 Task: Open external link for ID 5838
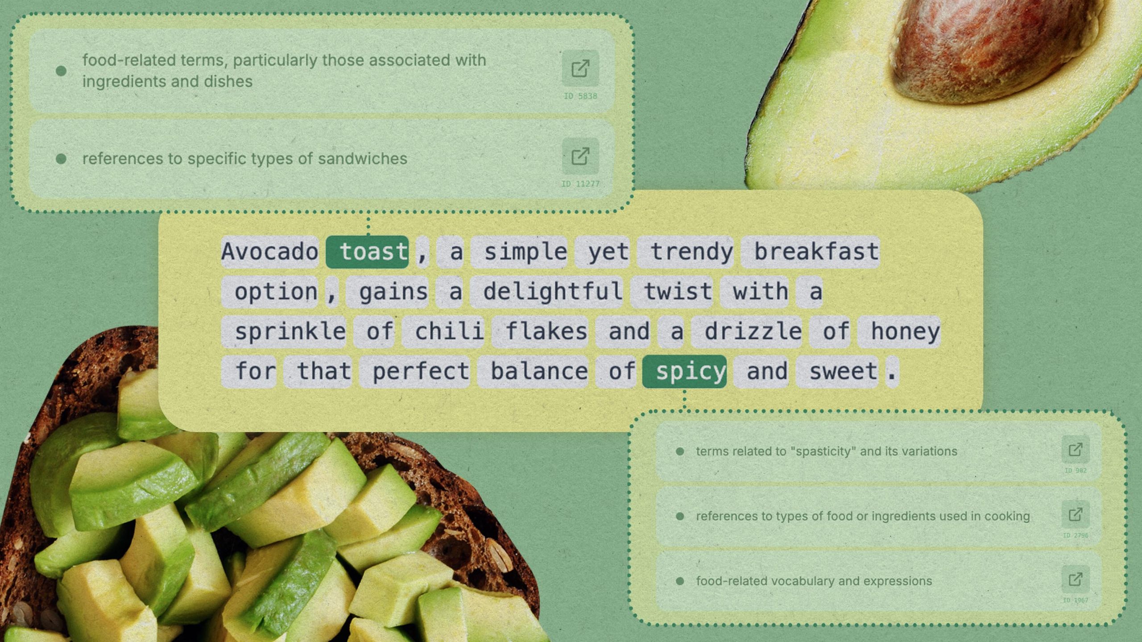pyautogui.click(x=580, y=69)
